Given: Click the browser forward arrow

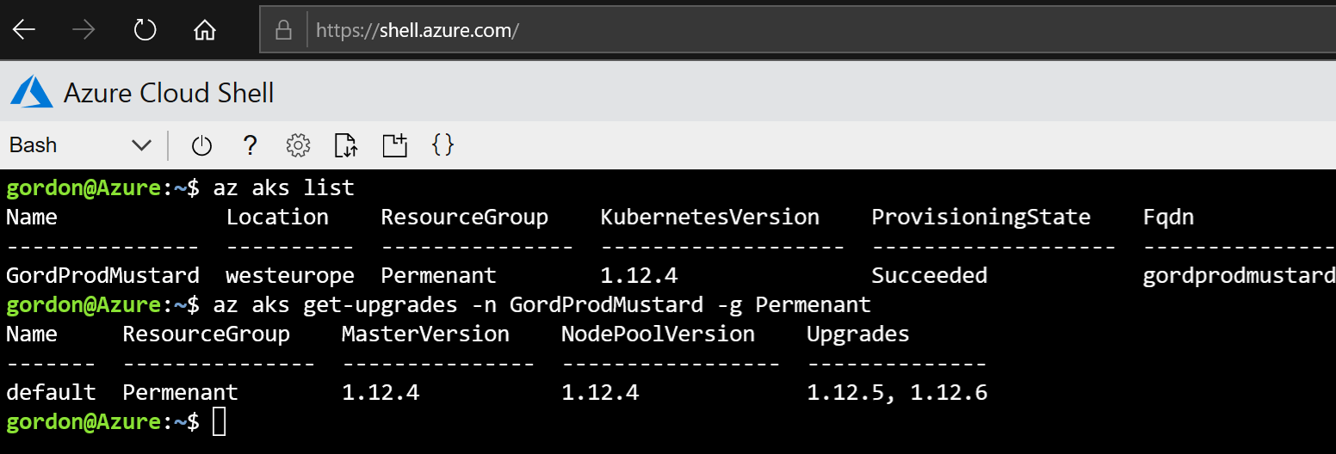Looking at the screenshot, I should 83,30.
